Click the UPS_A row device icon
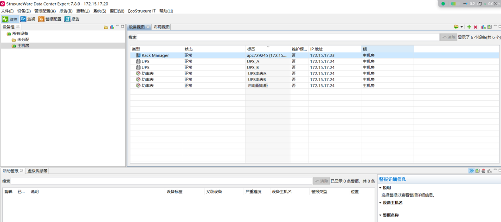 click(x=138, y=61)
